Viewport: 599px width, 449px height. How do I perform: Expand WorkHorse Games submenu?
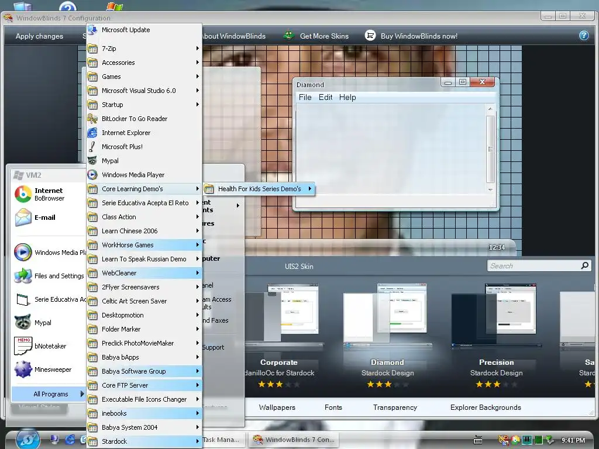[x=144, y=245]
